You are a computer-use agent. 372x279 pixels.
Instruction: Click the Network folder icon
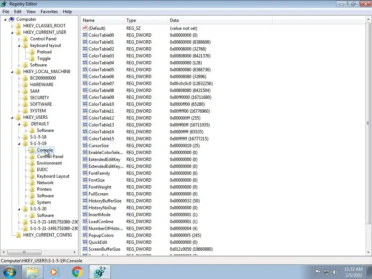[x=32, y=183]
